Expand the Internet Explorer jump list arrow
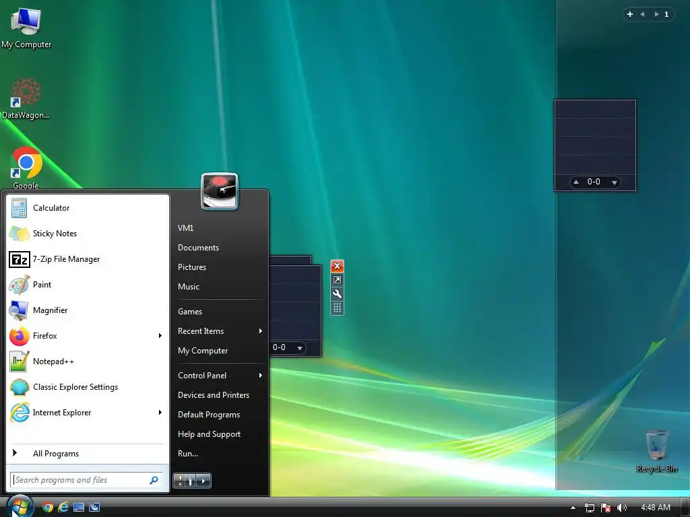Viewport: 690px width, 517px height. 160,413
